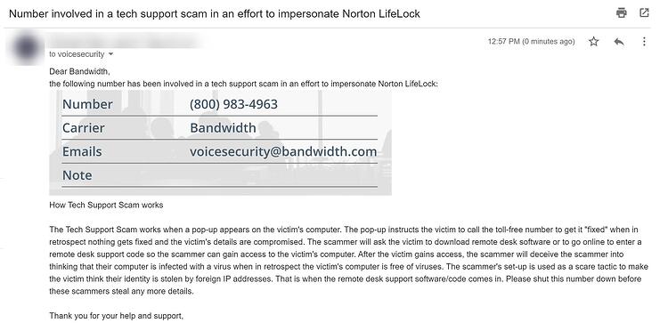Click the Note row in table
The image size is (668, 323).
219,175
